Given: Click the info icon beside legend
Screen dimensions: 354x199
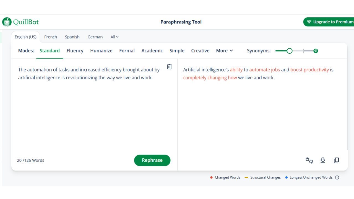Looking at the screenshot, I should pyautogui.click(x=337, y=177).
